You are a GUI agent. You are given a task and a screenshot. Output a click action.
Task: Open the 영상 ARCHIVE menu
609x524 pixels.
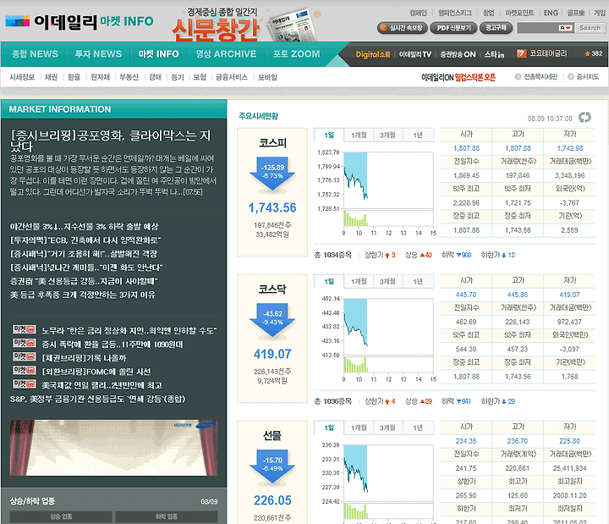tap(226, 54)
